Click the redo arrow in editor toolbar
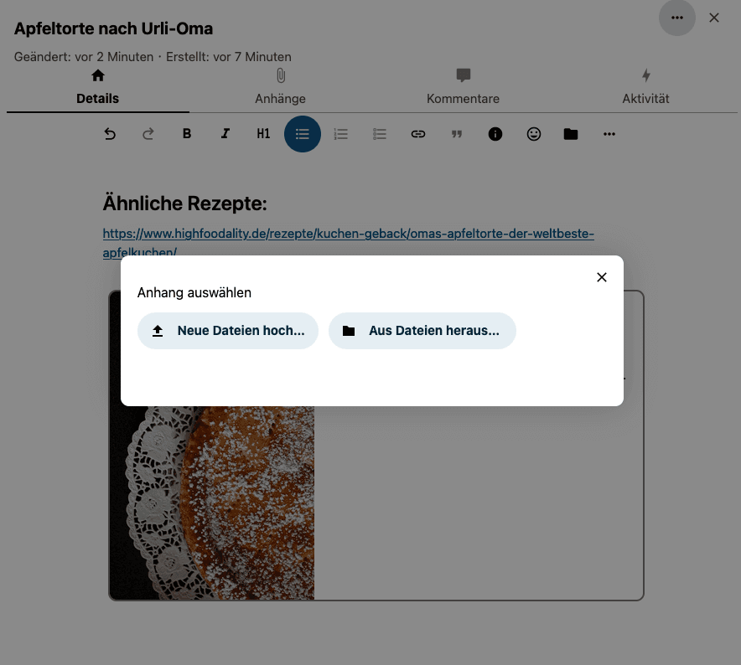Image resolution: width=741 pixels, height=665 pixels. [148, 134]
